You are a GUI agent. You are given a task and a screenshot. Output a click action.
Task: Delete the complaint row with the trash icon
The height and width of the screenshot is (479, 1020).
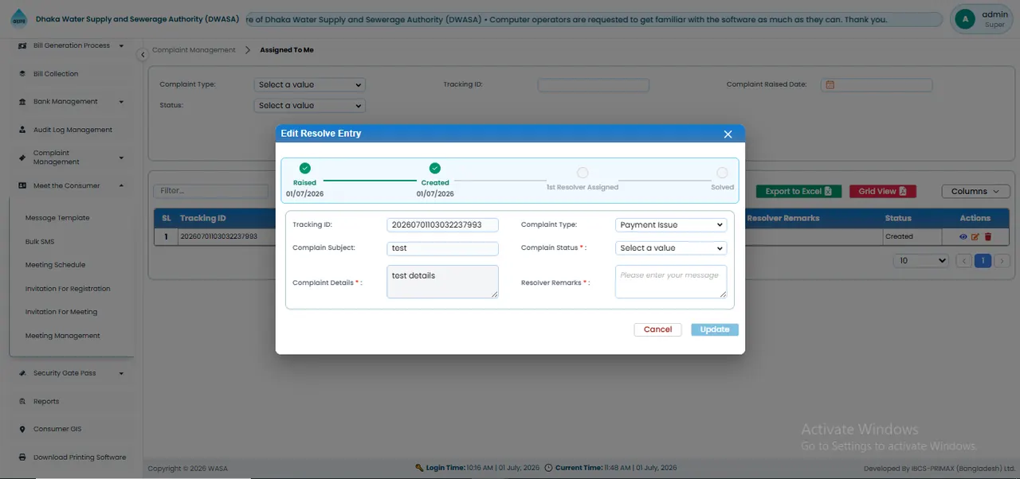click(x=988, y=236)
